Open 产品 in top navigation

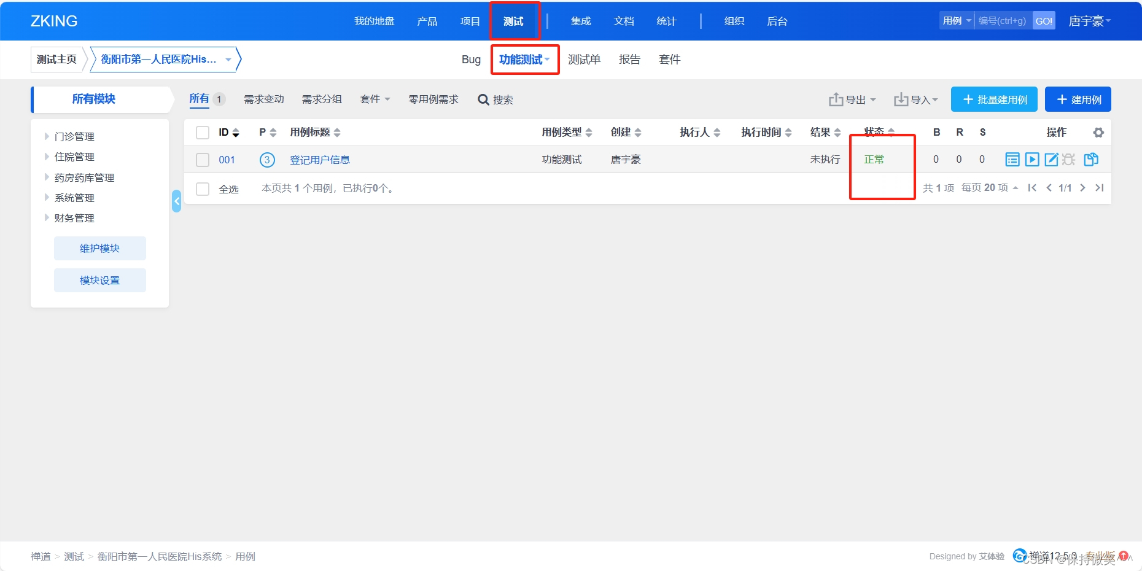(427, 21)
